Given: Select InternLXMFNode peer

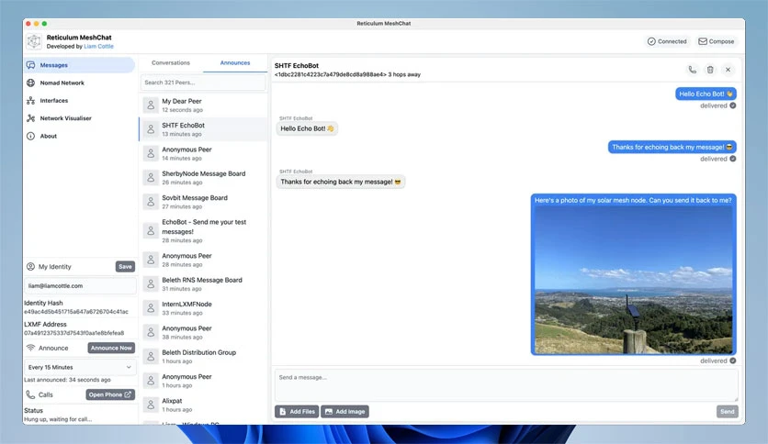Looking at the screenshot, I should pyautogui.click(x=203, y=308).
